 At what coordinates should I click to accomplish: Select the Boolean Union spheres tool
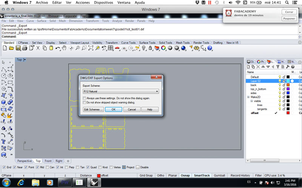click(x=10, y=102)
